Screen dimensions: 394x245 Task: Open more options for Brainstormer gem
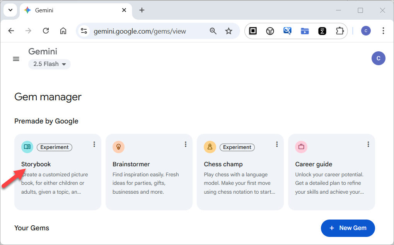coord(186,144)
